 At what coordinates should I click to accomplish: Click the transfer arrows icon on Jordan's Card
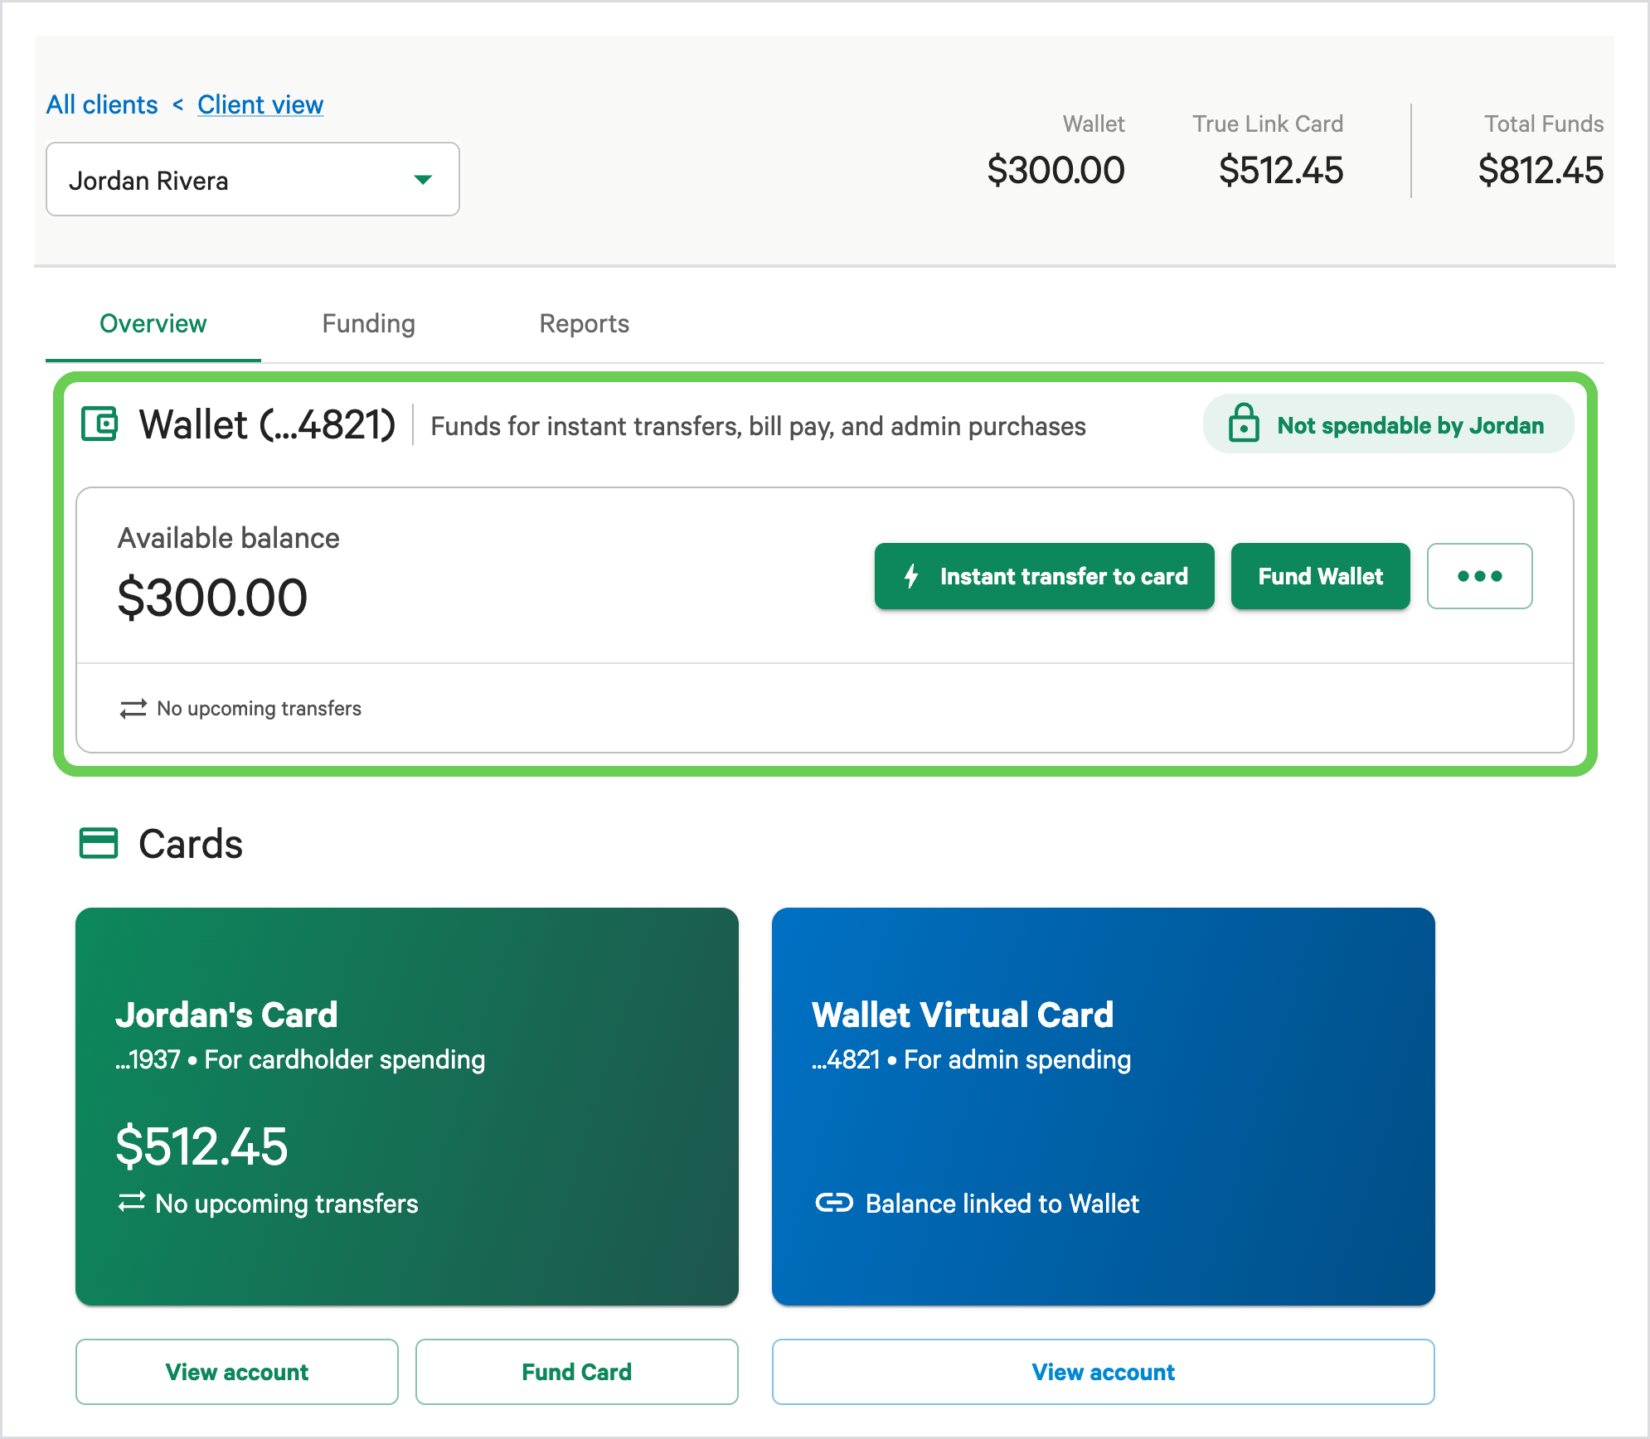point(132,1202)
